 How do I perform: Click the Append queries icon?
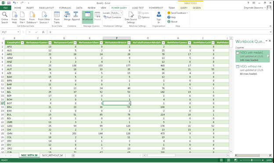(x=76, y=16)
